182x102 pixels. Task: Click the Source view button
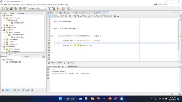coord(50,16)
